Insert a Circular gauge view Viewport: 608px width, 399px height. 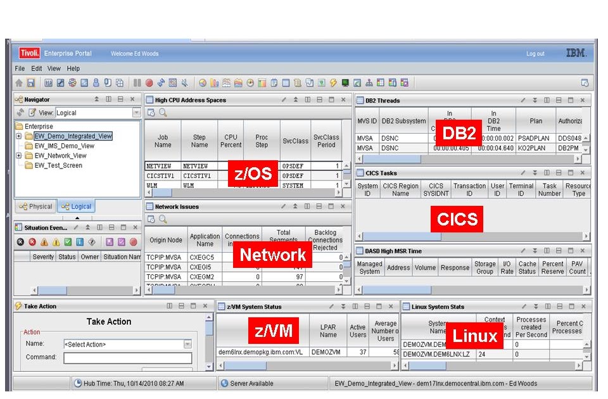coord(250,83)
